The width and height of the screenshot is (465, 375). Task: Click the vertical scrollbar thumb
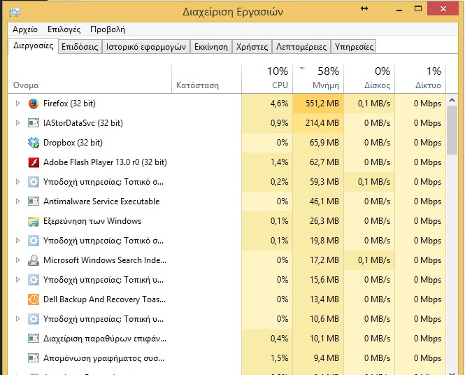pos(452,130)
